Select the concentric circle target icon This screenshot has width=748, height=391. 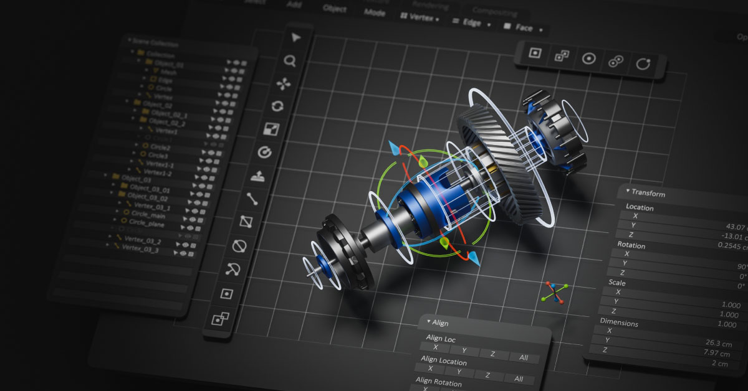pyautogui.click(x=588, y=59)
